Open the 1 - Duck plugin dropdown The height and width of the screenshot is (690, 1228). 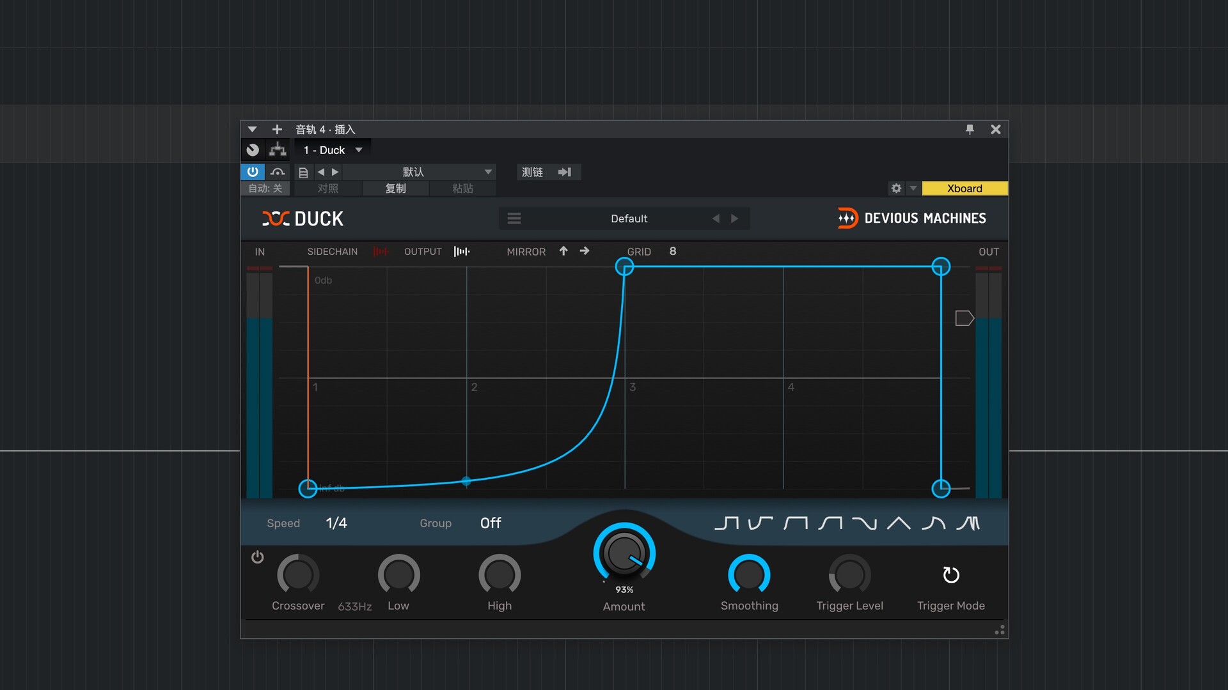(x=333, y=150)
